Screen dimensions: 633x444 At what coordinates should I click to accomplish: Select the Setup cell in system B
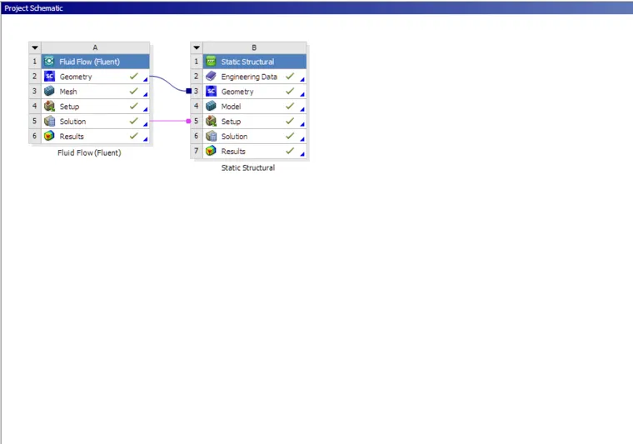pos(254,121)
